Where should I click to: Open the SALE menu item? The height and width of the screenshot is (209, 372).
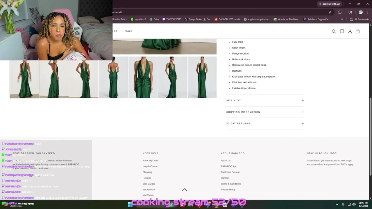coord(129,31)
